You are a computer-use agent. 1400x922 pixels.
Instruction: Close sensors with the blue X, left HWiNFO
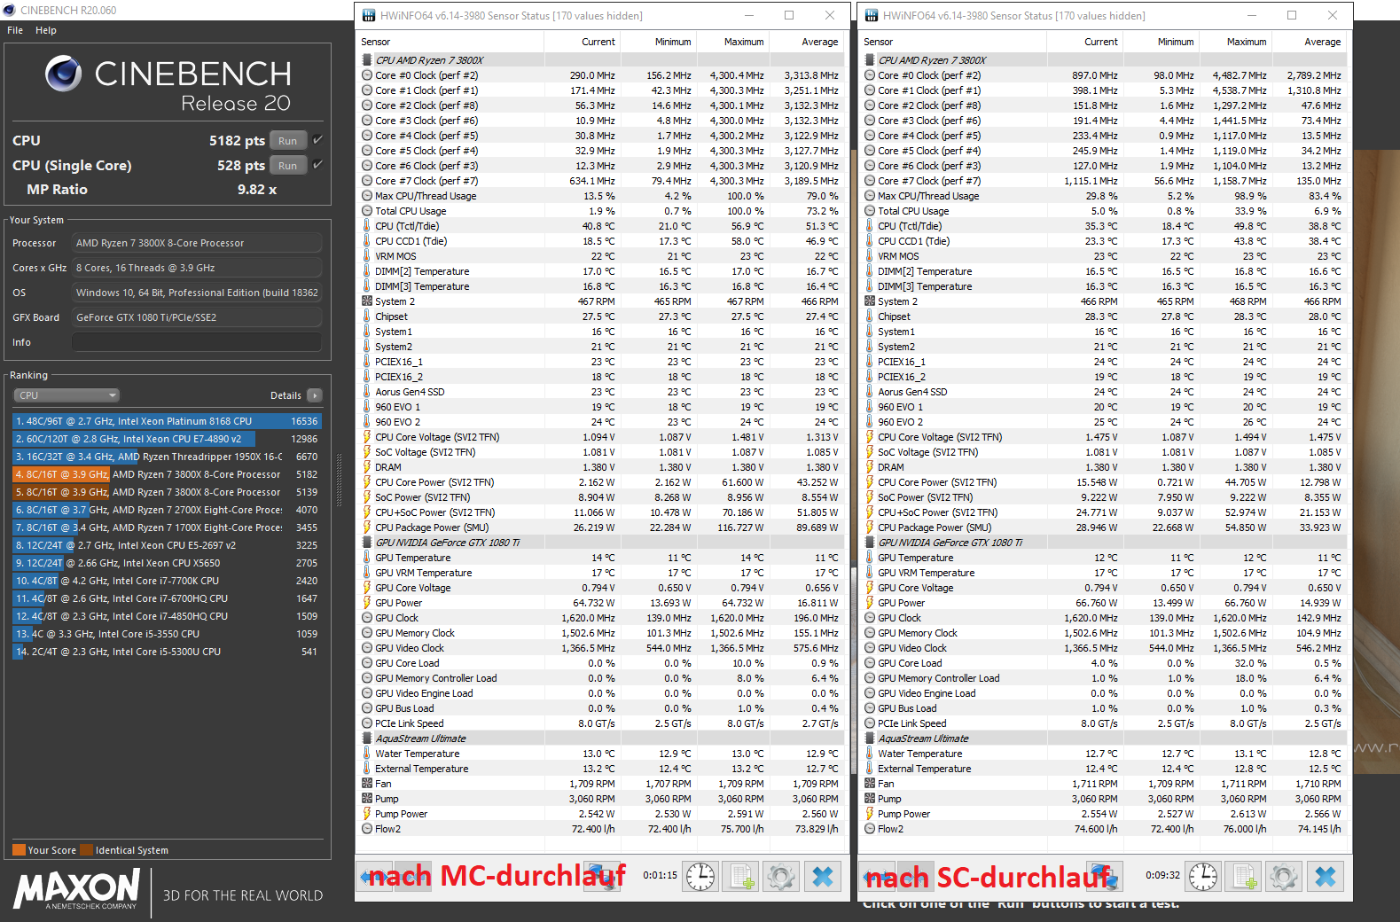823,877
